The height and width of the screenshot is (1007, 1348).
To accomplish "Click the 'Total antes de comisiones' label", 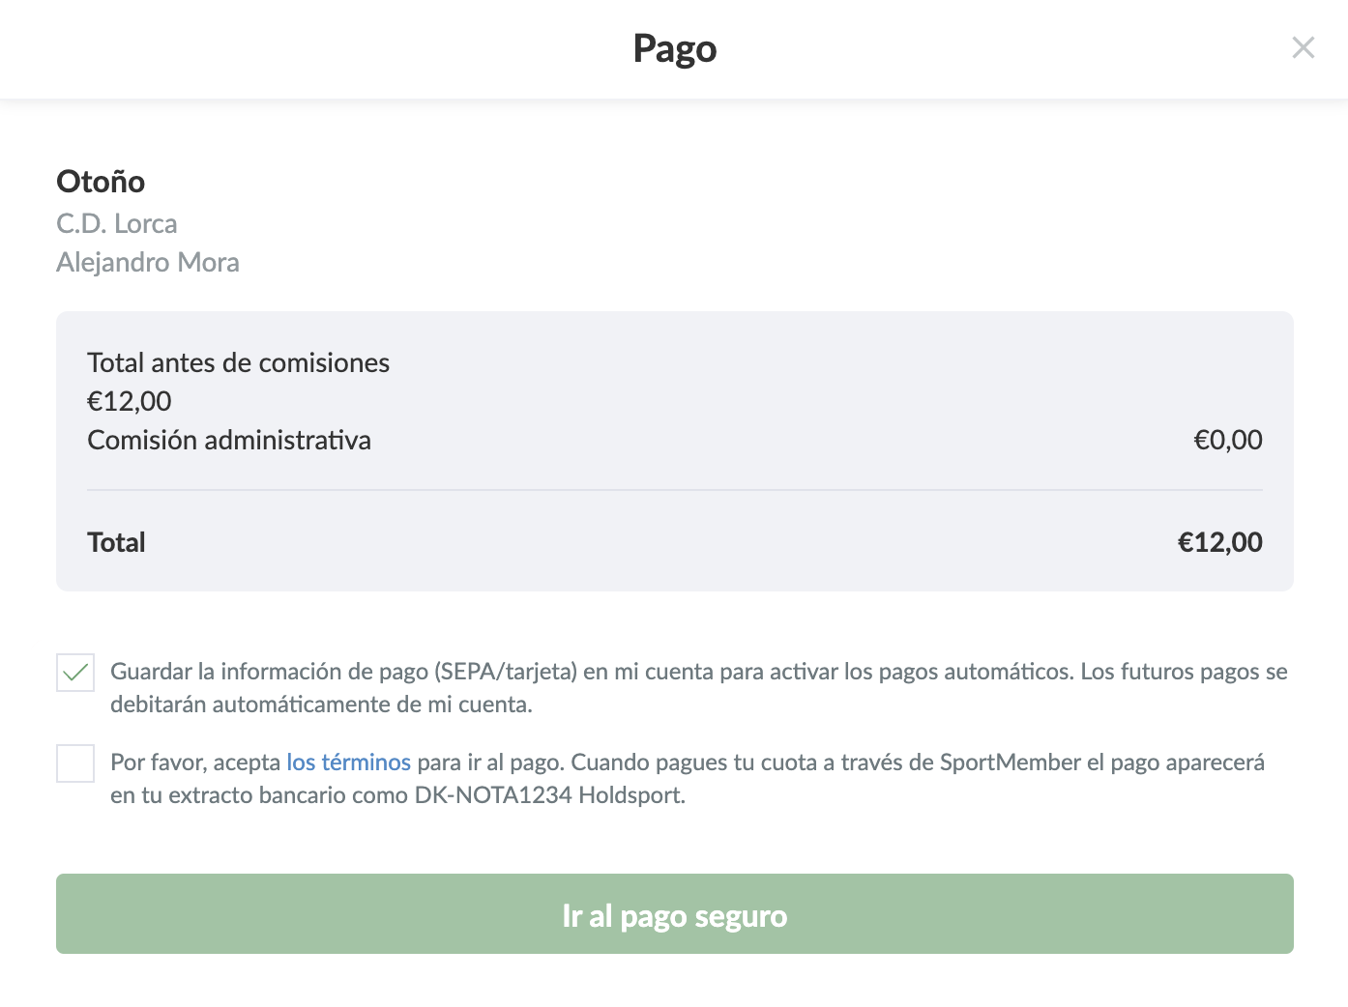I will 238,363.
